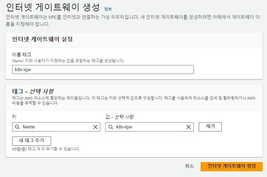
Task: Add a new tag with 새 태그 추가
Action: click(x=31, y=141)
